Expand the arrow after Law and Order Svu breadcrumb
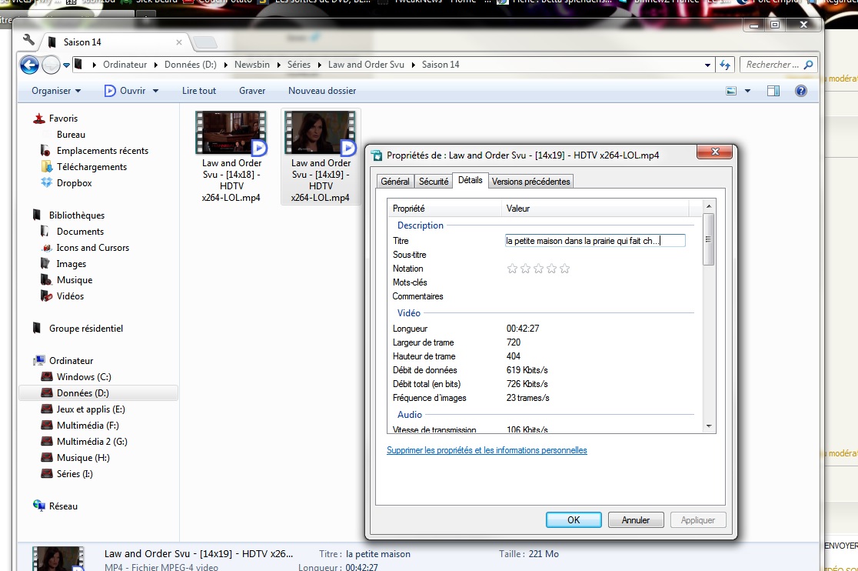Screen dimensions: 858x571 point(413,65)
